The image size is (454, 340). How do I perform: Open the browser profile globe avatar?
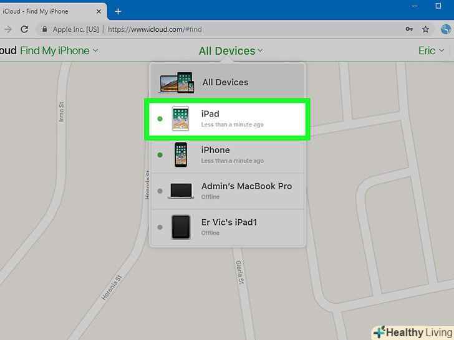[446, 29]
